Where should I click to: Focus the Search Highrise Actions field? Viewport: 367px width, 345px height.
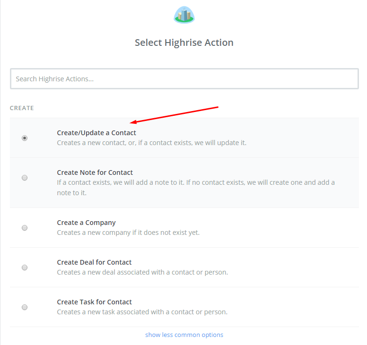click(x=184, y=79)
